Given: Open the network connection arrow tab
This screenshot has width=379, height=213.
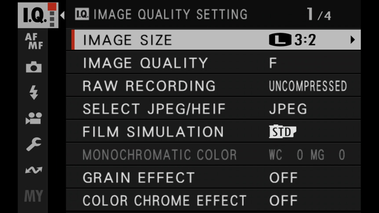Looking at the screenshot, I should (x=33, y=170).
